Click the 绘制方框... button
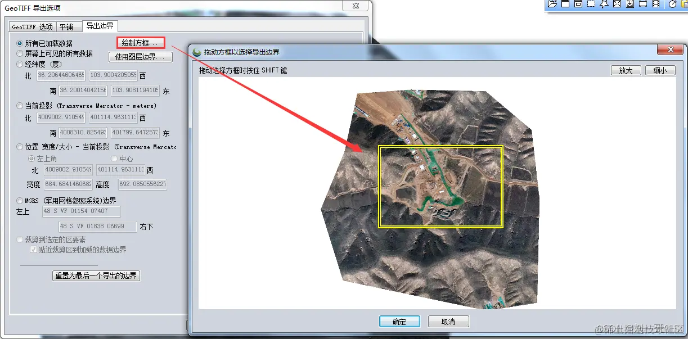This screenshot has height=339, width=688. (x=141, y=43)
